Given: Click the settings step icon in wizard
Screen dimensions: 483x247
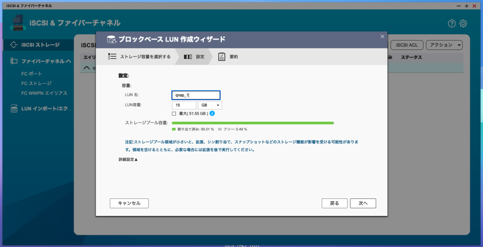Looking at the screenshot, I should click(188, 57).
